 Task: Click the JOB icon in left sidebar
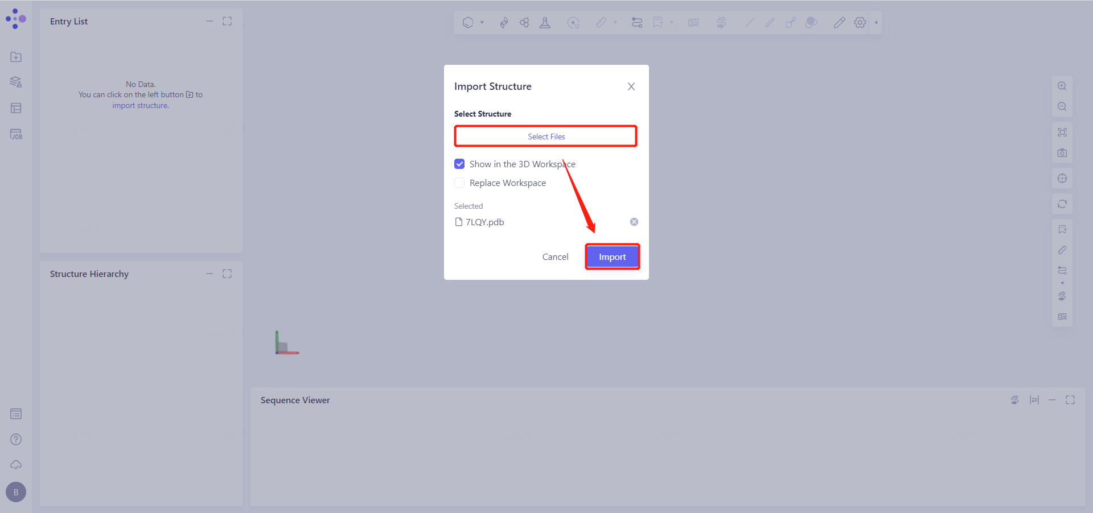coord(16,134)
